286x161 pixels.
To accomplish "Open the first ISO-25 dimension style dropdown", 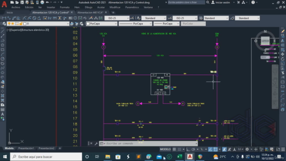I will coord(117,18).
